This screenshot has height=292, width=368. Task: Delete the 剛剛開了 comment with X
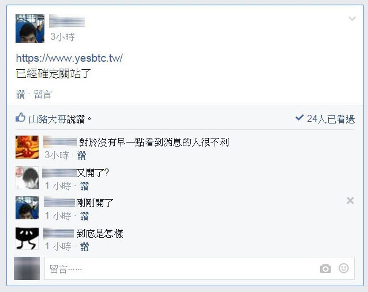[x=350, y=200]
